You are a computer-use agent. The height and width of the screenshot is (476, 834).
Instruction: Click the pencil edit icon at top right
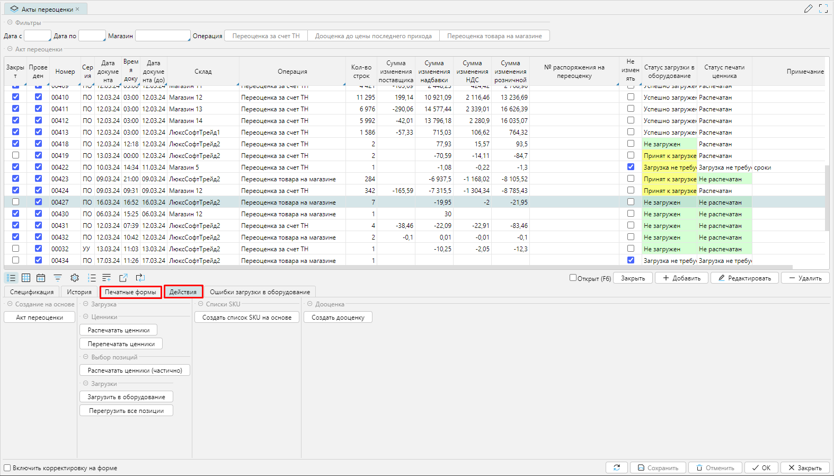(x=808, y=8)
